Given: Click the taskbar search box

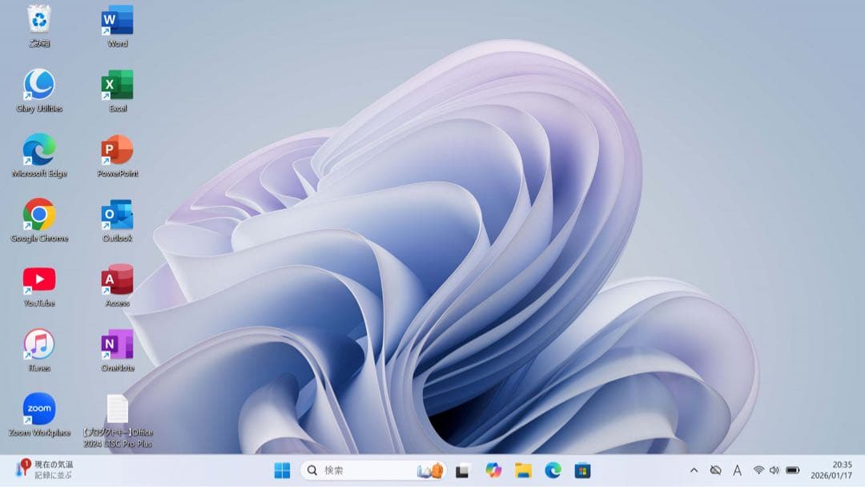Looking at the screenshot, I should [x=360, y=470].
